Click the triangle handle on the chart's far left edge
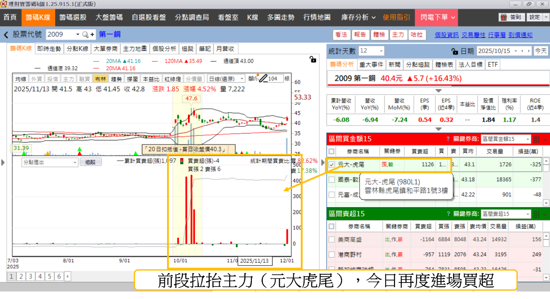 [x=3, y=162]
